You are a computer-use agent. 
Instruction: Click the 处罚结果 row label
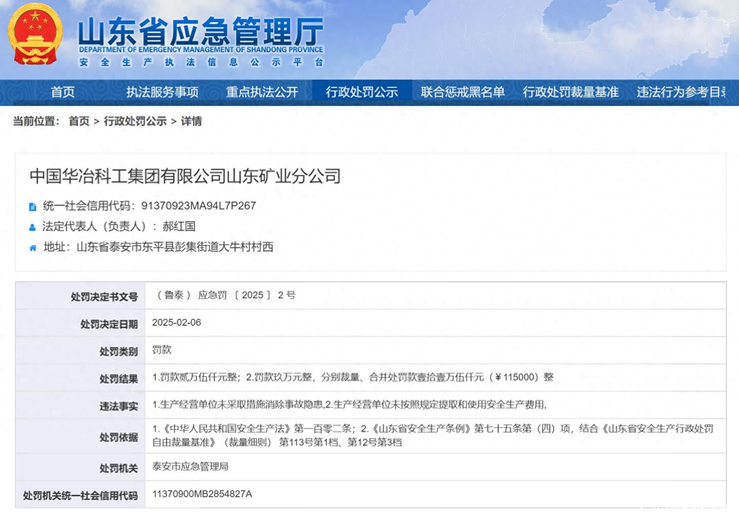119,379
